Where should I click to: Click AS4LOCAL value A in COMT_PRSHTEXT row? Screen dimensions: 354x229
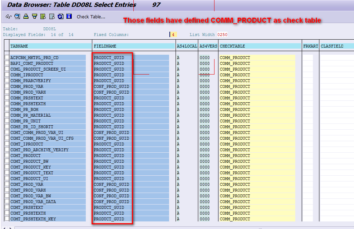(x=178, y=207)
